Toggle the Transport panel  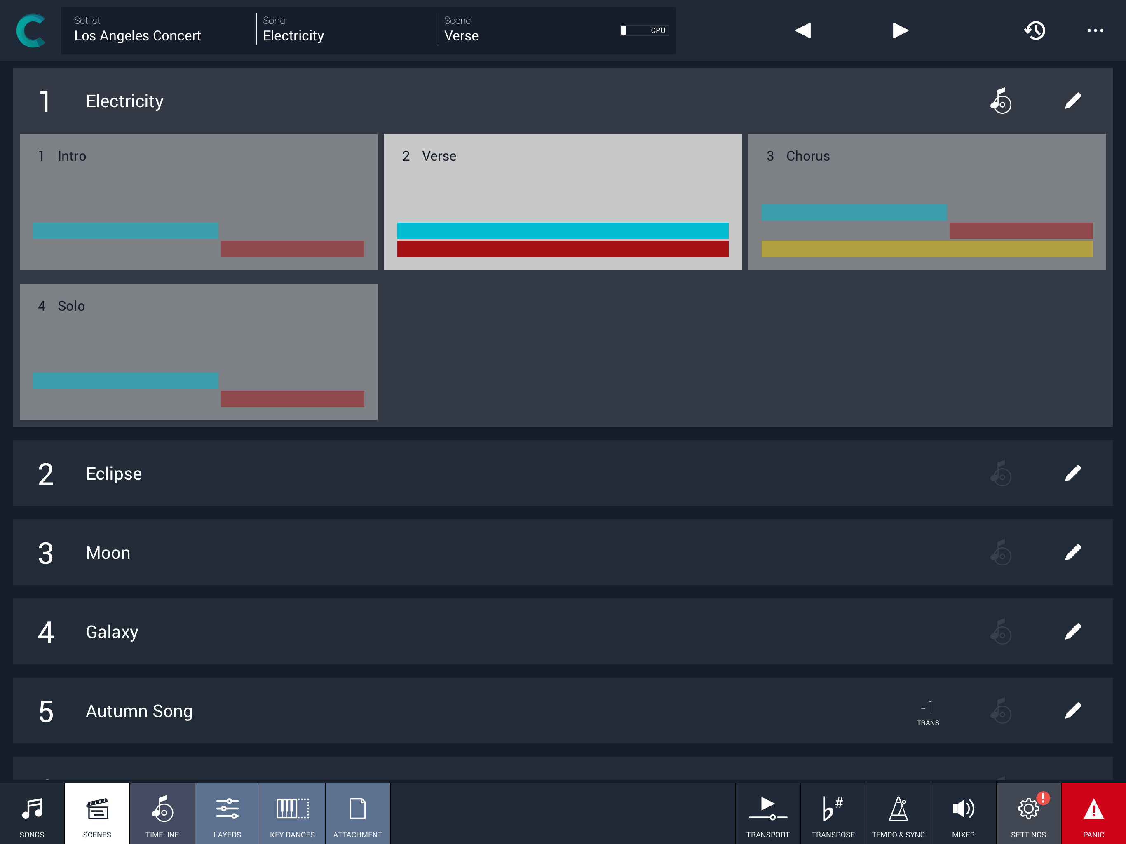(768, 813)
